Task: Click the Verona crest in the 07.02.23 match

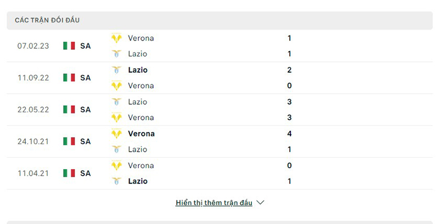Action: coord(116,38)
